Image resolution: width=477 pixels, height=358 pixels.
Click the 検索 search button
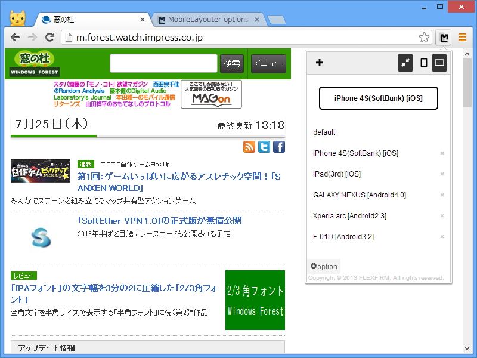(x=233, y=63)
